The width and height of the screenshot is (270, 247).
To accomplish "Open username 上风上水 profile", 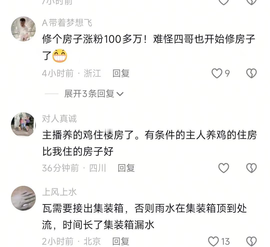I will pos(59,192).
